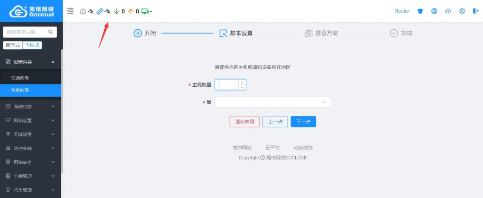The width and height of the screenshot is (483, 198).
Task: Open the theme skin shirt icon
Action: pos(420,11)
